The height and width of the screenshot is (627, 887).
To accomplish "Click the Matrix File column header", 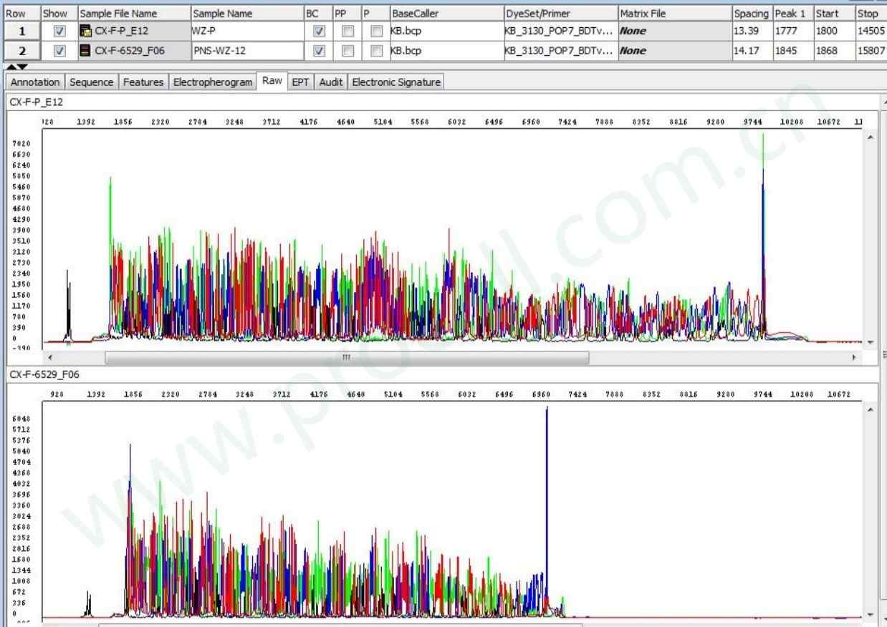I will (x=674, y=14).
